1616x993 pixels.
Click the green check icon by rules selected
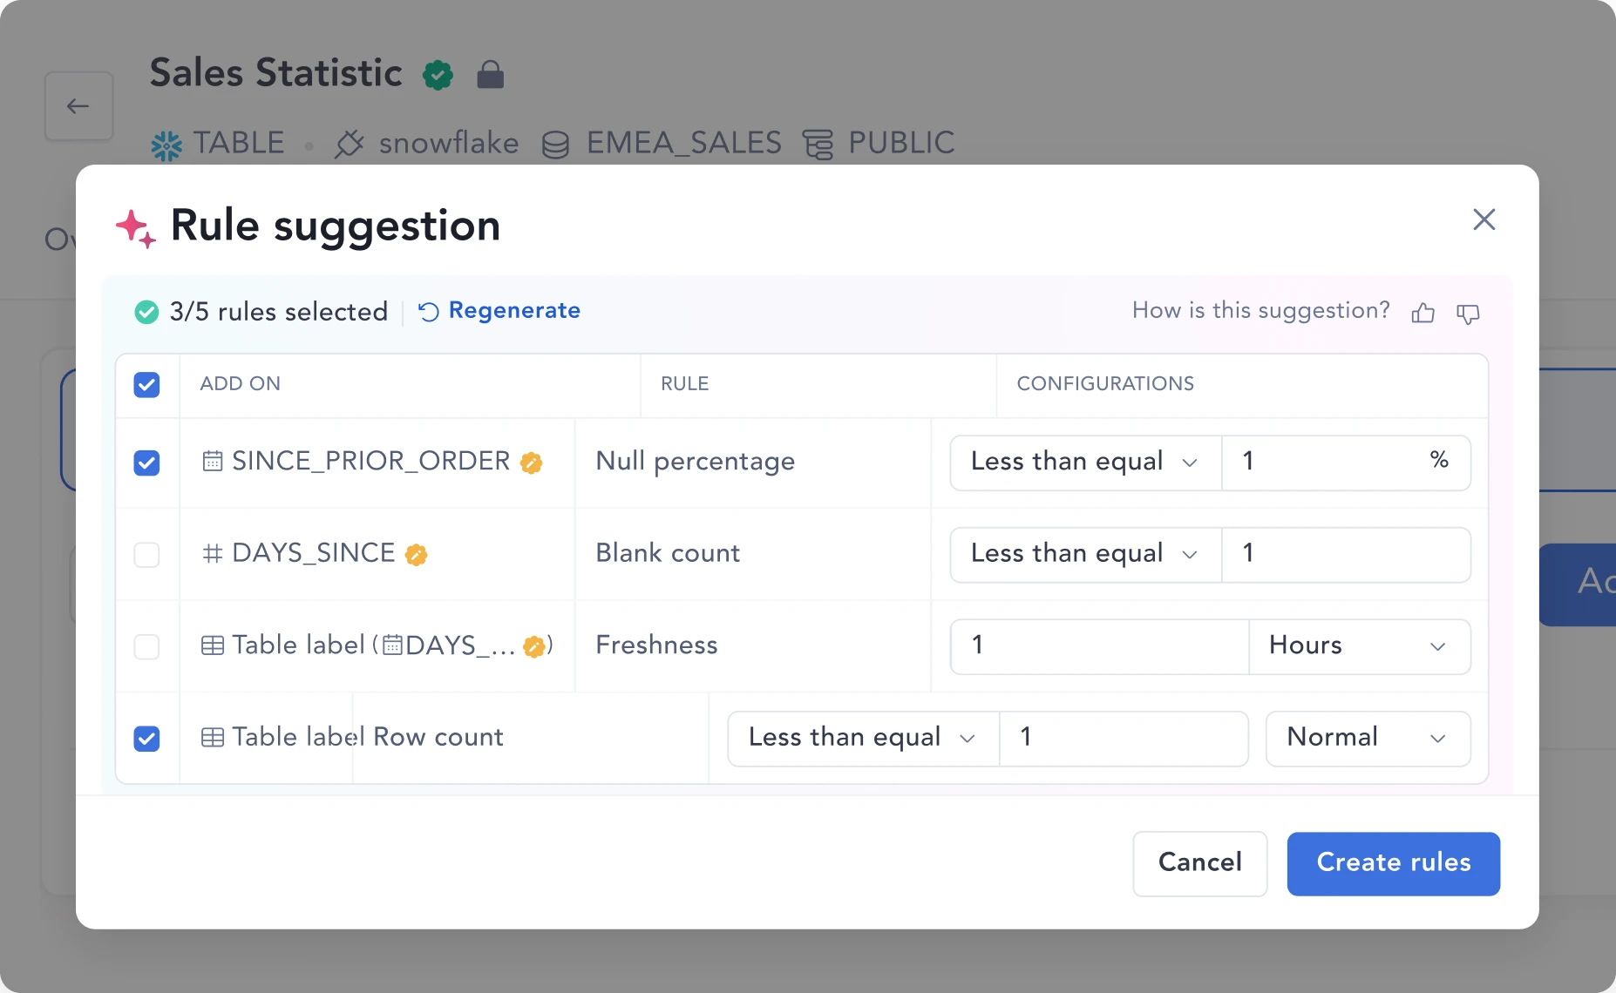pos(146,312)
